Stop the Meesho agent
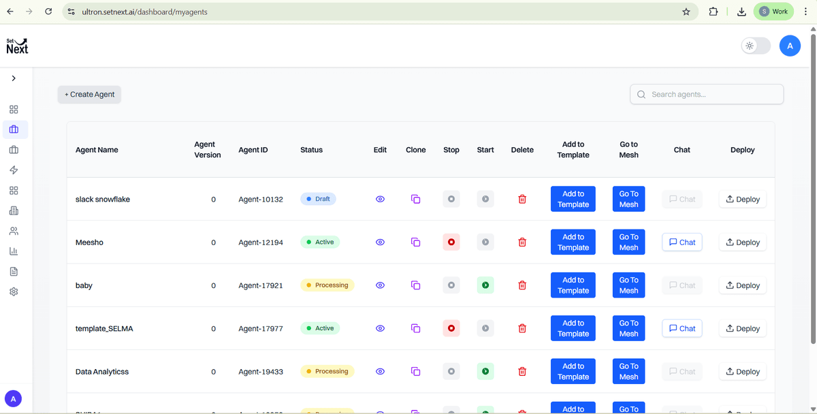 pos(451,242)
